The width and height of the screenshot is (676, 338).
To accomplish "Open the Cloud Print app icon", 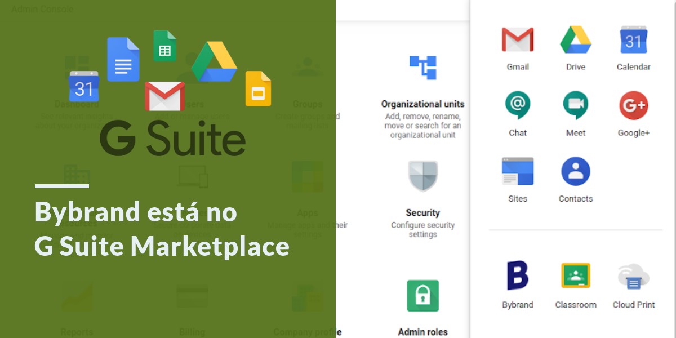I will [633, 277].
